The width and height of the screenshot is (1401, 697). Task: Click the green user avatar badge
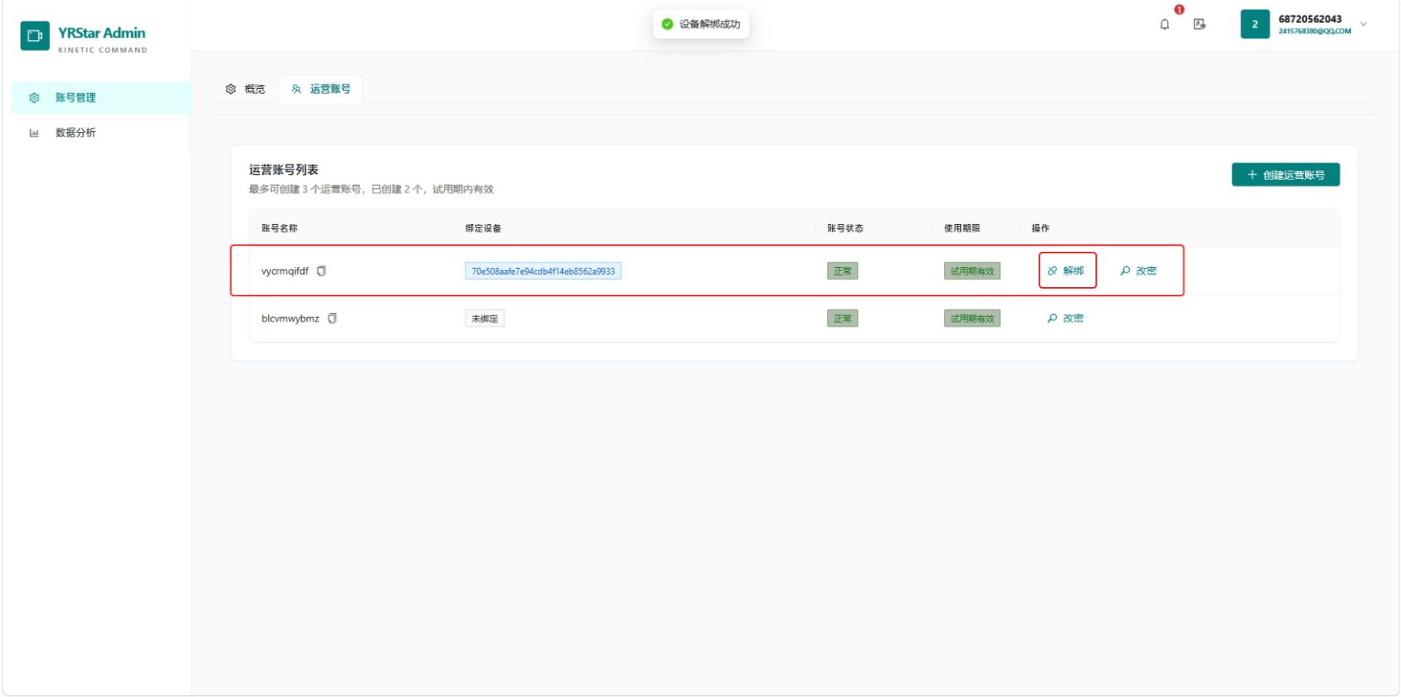pyautogui.click(x=1255, y=25)
